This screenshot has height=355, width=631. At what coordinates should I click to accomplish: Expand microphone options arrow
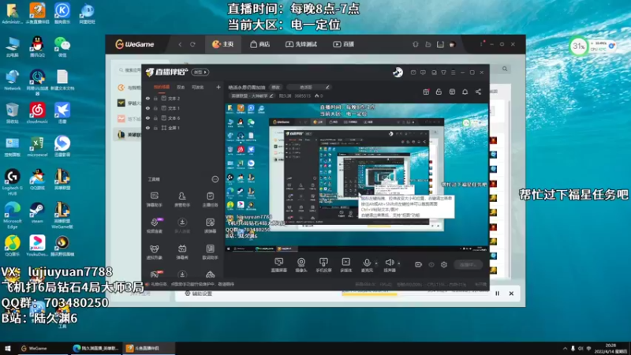click(376, 263)
